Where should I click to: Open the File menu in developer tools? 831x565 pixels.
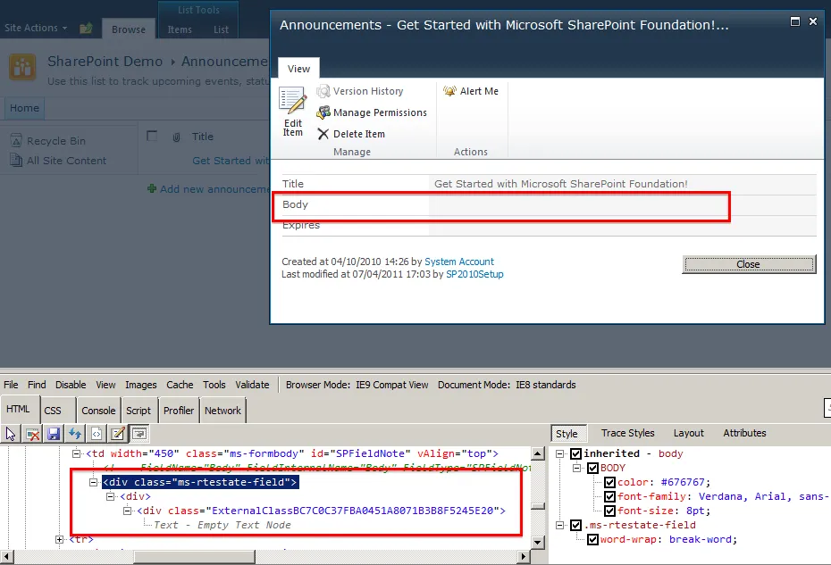click(11, 385)
